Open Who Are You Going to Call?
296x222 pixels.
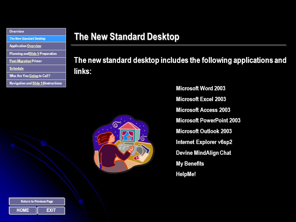[36, 76]
